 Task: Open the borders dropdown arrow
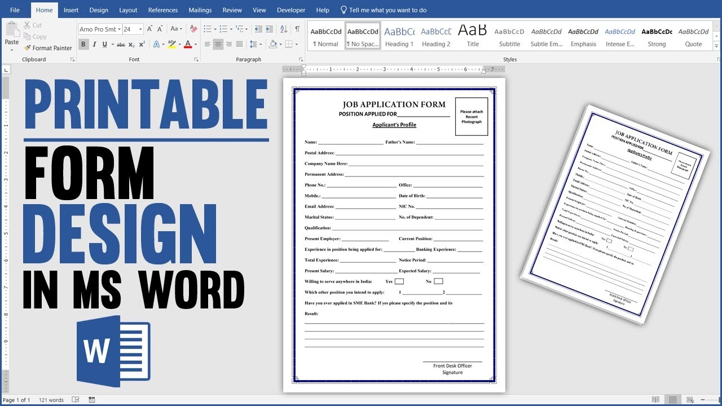pyautogui.click(x=297, y=44)
